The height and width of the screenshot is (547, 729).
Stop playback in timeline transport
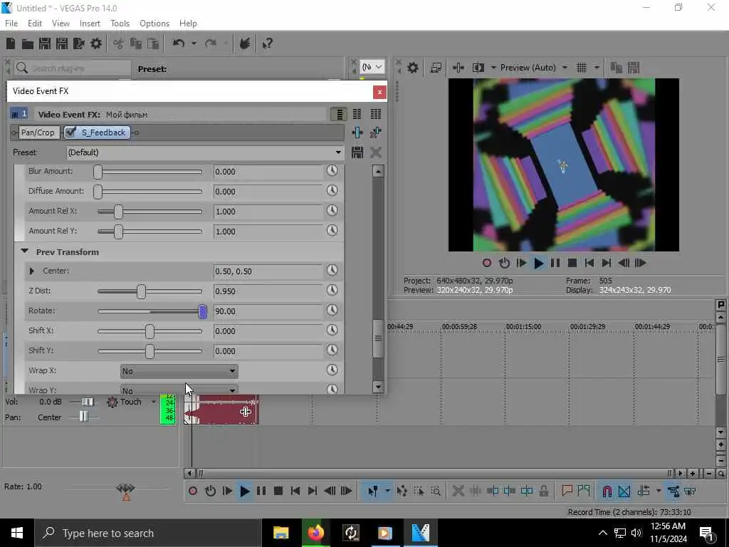coord(278,491)
